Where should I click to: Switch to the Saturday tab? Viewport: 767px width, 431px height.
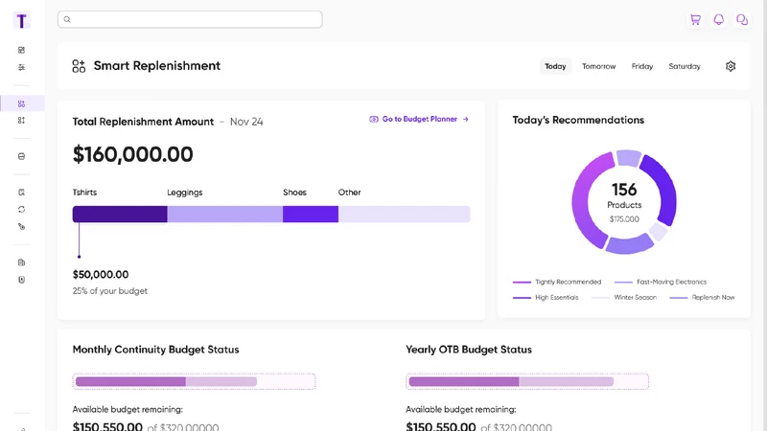tap(685, 66)
